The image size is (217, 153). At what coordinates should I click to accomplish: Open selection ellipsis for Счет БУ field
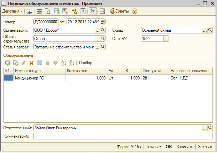166,39
